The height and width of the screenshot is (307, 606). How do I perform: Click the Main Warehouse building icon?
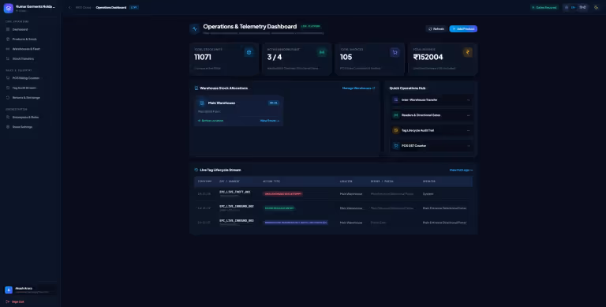202,103
